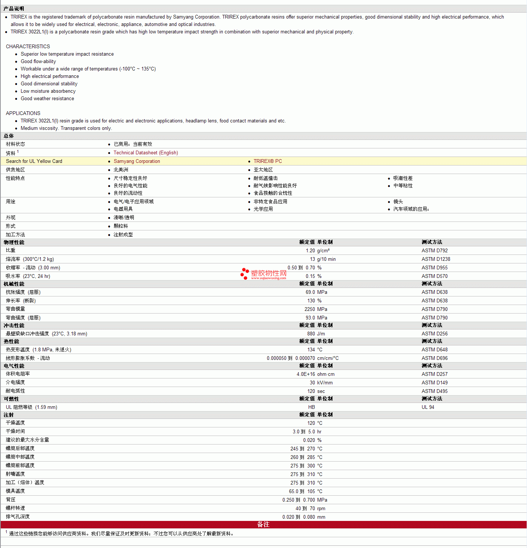Screen dimensions: 527x548
Task: Select the "Good dimensional stability" bullet
Action: point(49,84)
